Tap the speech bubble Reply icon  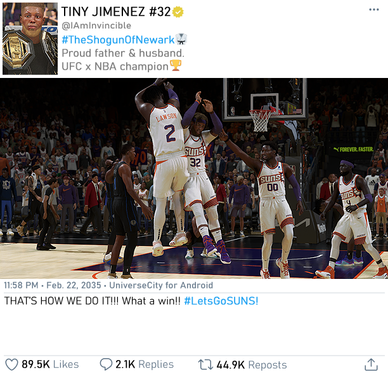point(106,364)
